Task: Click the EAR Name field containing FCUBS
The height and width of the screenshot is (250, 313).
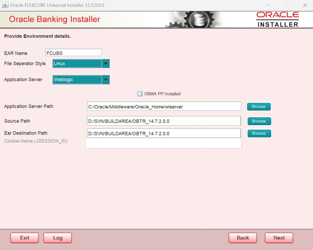Action: [74, 53]
